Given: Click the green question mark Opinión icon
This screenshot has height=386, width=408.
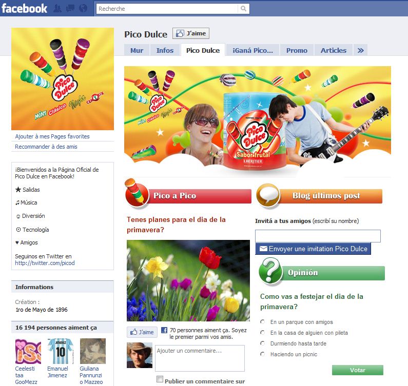Looking at the screenshot, I should [x=270, y=270].
